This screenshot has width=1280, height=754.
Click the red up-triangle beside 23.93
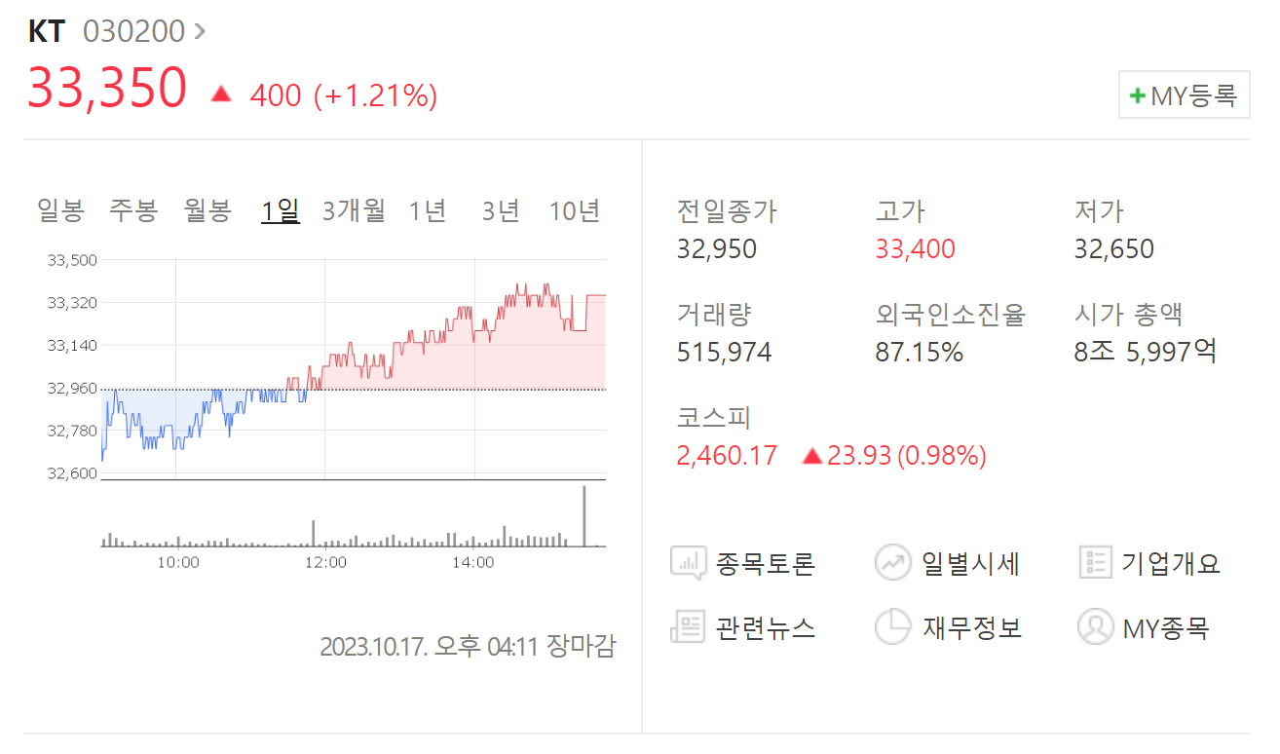tap(812, 455)
